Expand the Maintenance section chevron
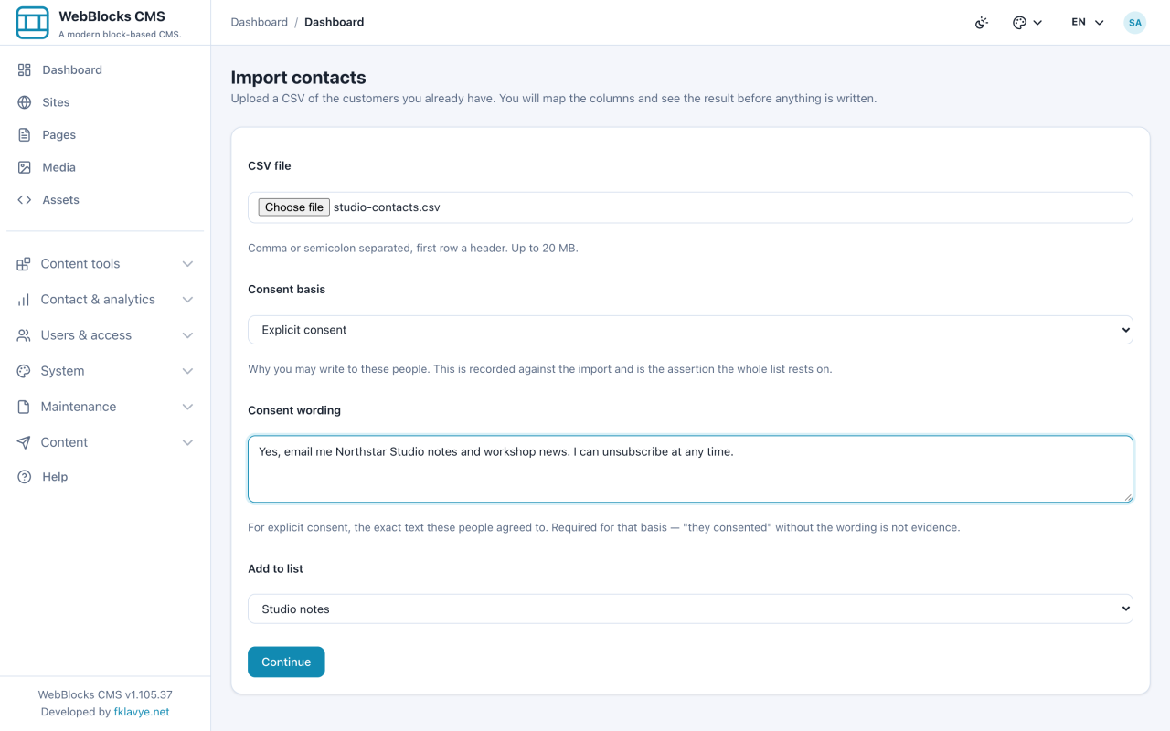 tap(187, 407)
